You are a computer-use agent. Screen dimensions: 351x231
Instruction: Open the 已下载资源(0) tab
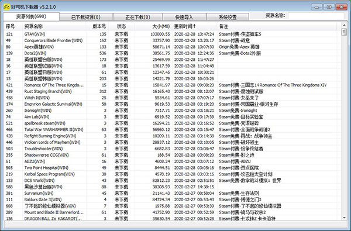pos(86,17)
